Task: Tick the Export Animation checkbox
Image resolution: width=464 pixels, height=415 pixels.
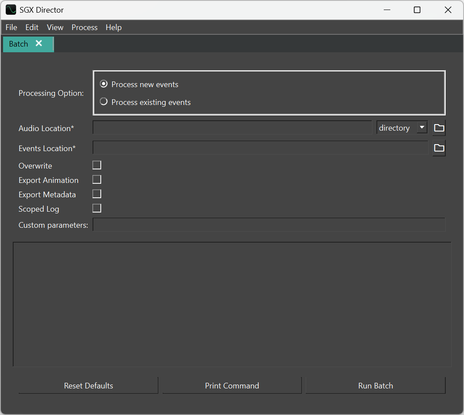Action: coord(97,179)
